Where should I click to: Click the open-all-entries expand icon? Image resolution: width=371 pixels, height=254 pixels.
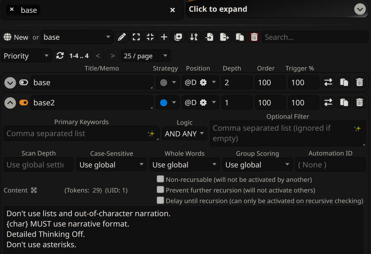(x=136, y=37)
